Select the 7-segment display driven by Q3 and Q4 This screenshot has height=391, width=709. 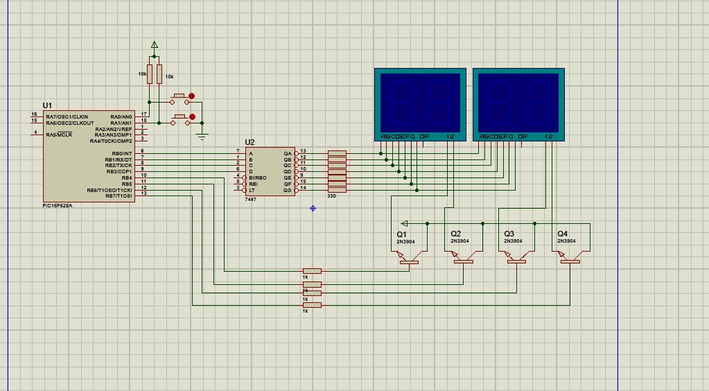[x=518, y=105]
